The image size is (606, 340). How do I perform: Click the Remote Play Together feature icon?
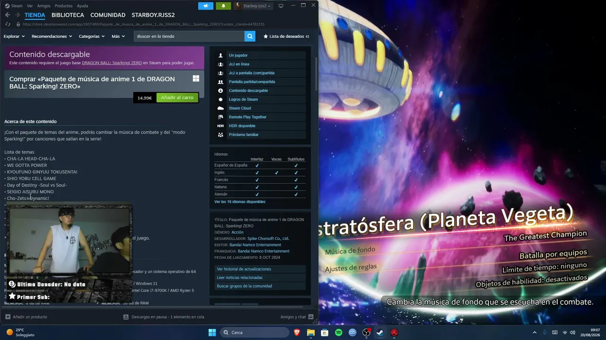point(221,117)
